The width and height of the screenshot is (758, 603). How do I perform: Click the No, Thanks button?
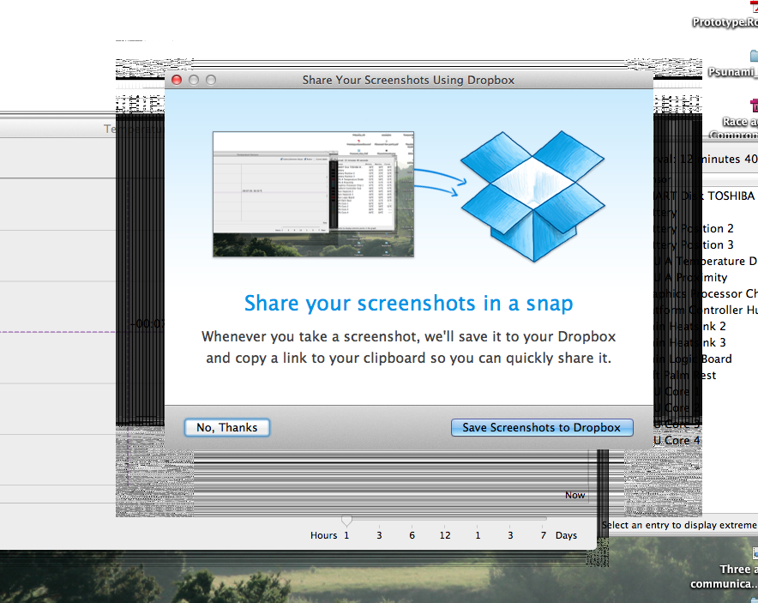226,427
